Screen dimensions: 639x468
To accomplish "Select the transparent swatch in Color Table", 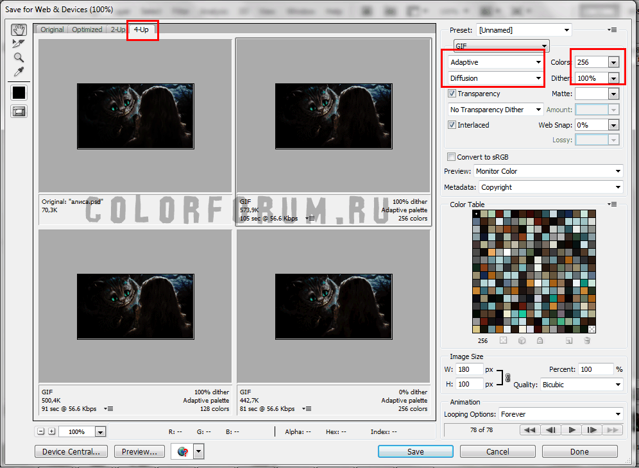I will (592, 329).
